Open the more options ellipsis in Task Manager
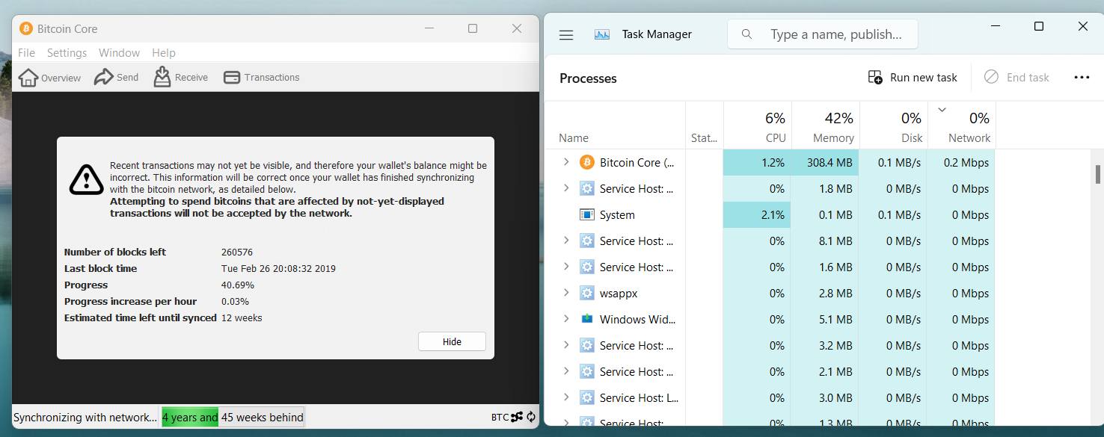 (x=1082, y=77)
